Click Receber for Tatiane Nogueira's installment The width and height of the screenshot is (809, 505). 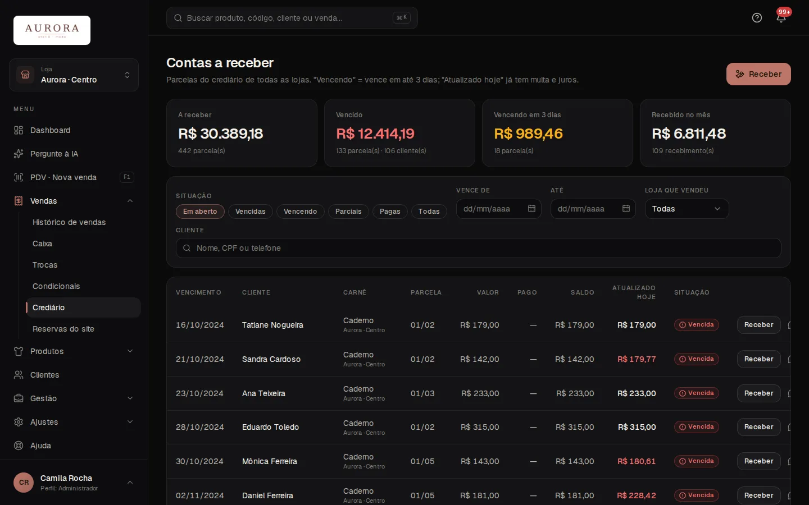coord(758,325)
